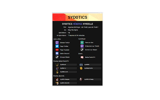Viewport: 160px width, 100px height.
Task: Click the GG emote image
Action: (81, 65)
